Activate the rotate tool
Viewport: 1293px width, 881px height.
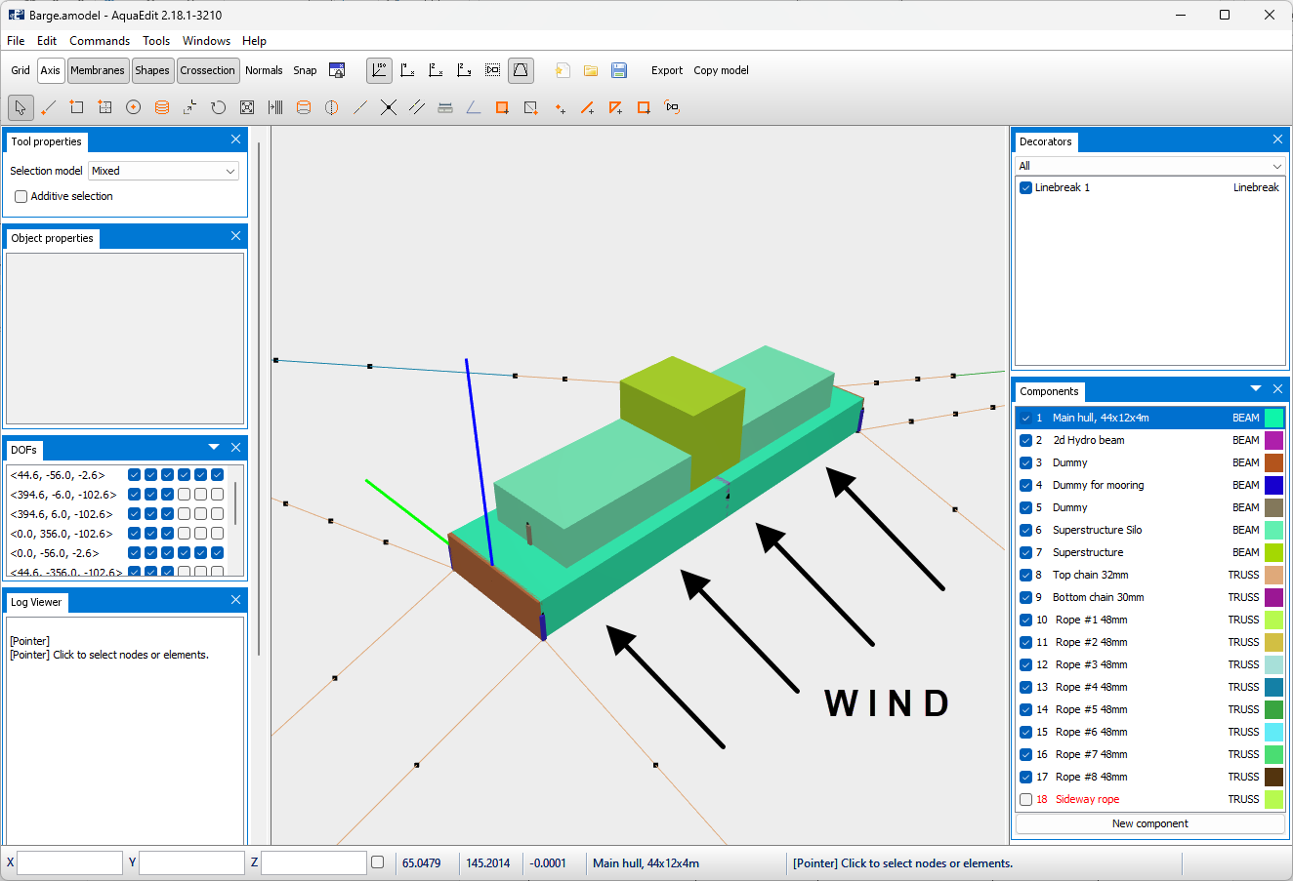(x=219, y=107)
